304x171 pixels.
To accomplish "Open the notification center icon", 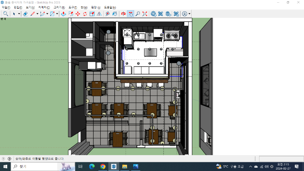I will click(297, 166).
